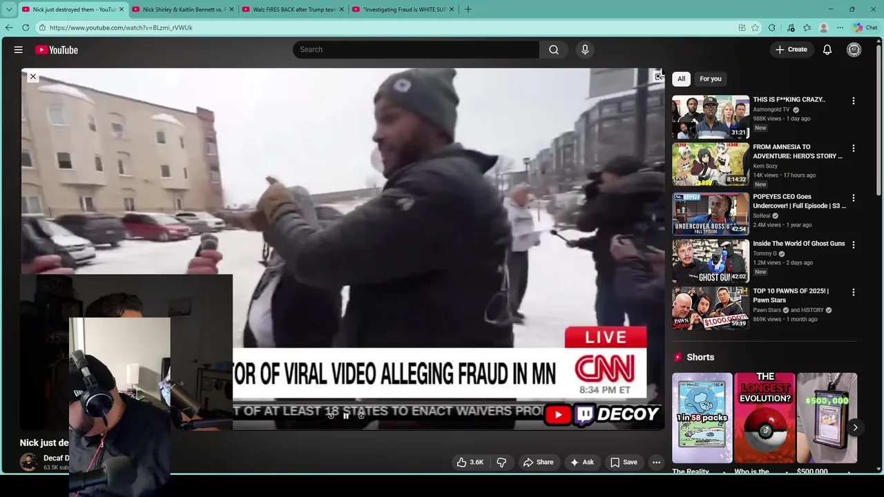Visit the Asmongold TV channel link
884x497 pixels.
(x=771, y=110)
